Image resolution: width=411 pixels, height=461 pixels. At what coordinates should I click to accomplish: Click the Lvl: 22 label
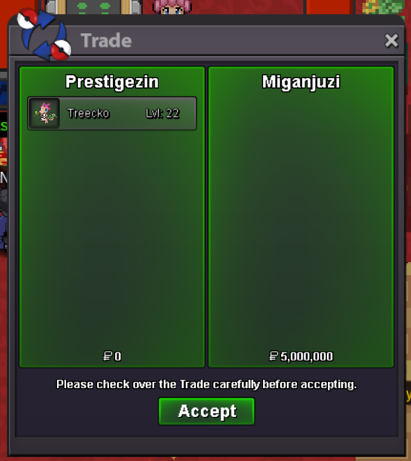pyautogui.click(x=163, y=113)
